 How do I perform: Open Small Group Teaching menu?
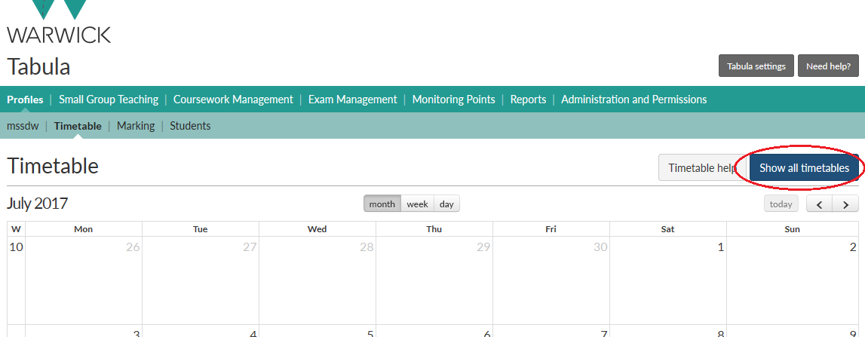point(109,100)
